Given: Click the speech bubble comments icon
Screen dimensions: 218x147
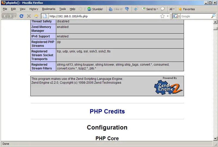Looking at the screenshot, I should click(x=162, y=9).
